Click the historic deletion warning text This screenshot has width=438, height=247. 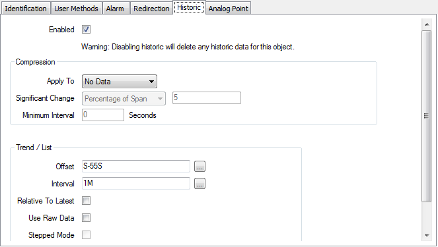(x=188, y=47)
